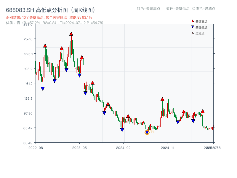
Task: Click the orange circled T1 marker near the bottom
Action: coord(147,132)
